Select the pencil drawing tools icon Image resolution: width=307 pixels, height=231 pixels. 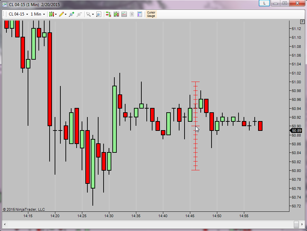(61, 14)
